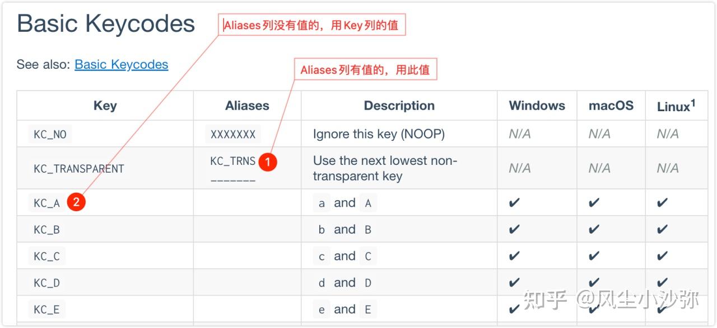Click the KC_NO key code
Viewport: 717px width, 328px height.
50,134
